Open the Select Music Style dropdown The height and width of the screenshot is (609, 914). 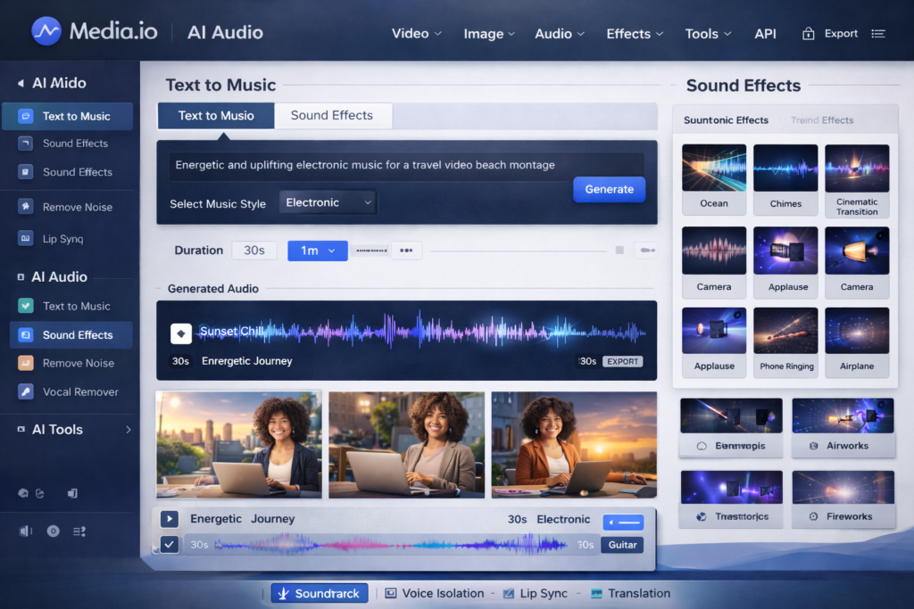click(x=327, y=202)
